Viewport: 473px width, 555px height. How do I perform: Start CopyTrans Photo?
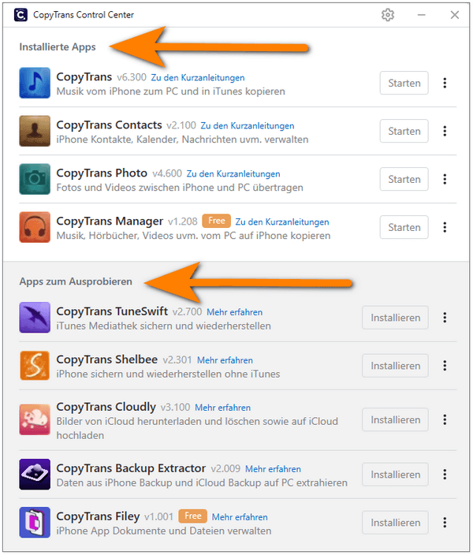pos(404,179)
